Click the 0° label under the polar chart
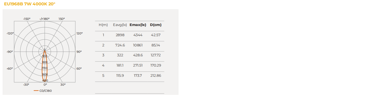 45,84
